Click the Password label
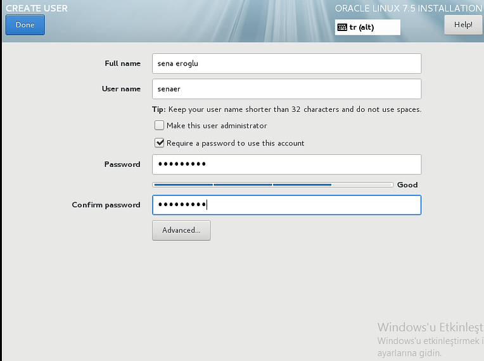 tap(122, 164)
